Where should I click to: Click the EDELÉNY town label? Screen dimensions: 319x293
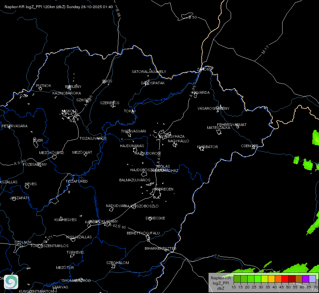click(x=73, y=87)
